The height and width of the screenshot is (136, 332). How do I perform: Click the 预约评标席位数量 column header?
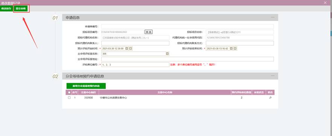[241, 93]
